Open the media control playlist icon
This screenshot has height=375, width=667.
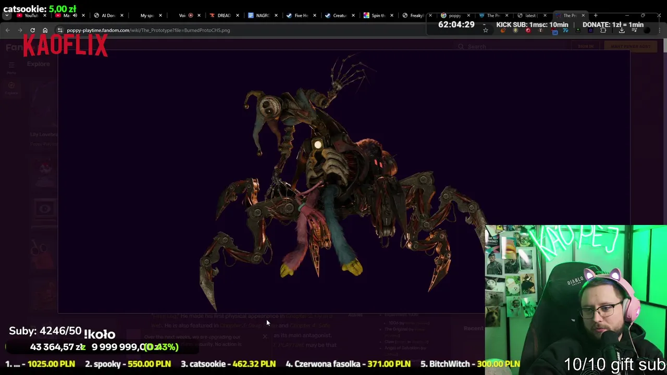[634, 30]
